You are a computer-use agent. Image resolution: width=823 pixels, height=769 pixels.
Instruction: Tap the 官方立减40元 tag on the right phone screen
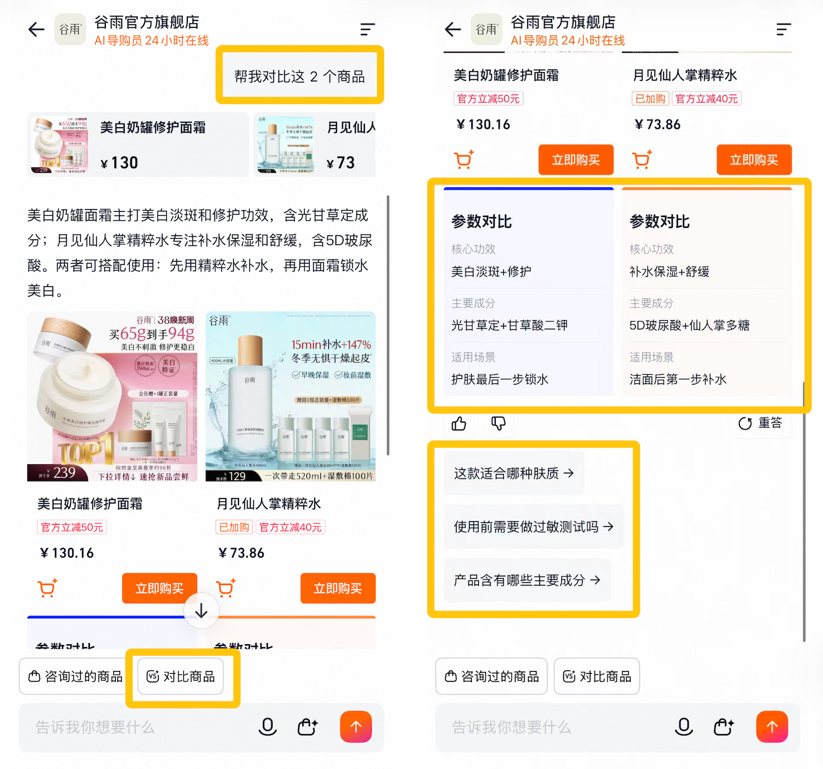click(x=707, y=99)
